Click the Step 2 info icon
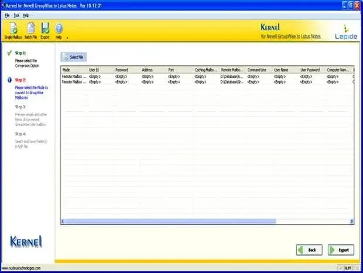 (9, 80)
